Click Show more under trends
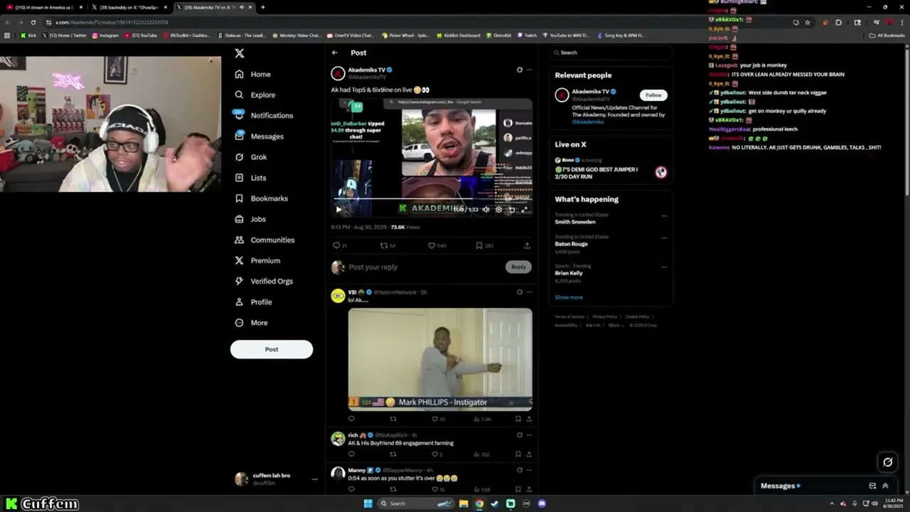Viewport: 910px width, 512px height. tap(569, 297)
